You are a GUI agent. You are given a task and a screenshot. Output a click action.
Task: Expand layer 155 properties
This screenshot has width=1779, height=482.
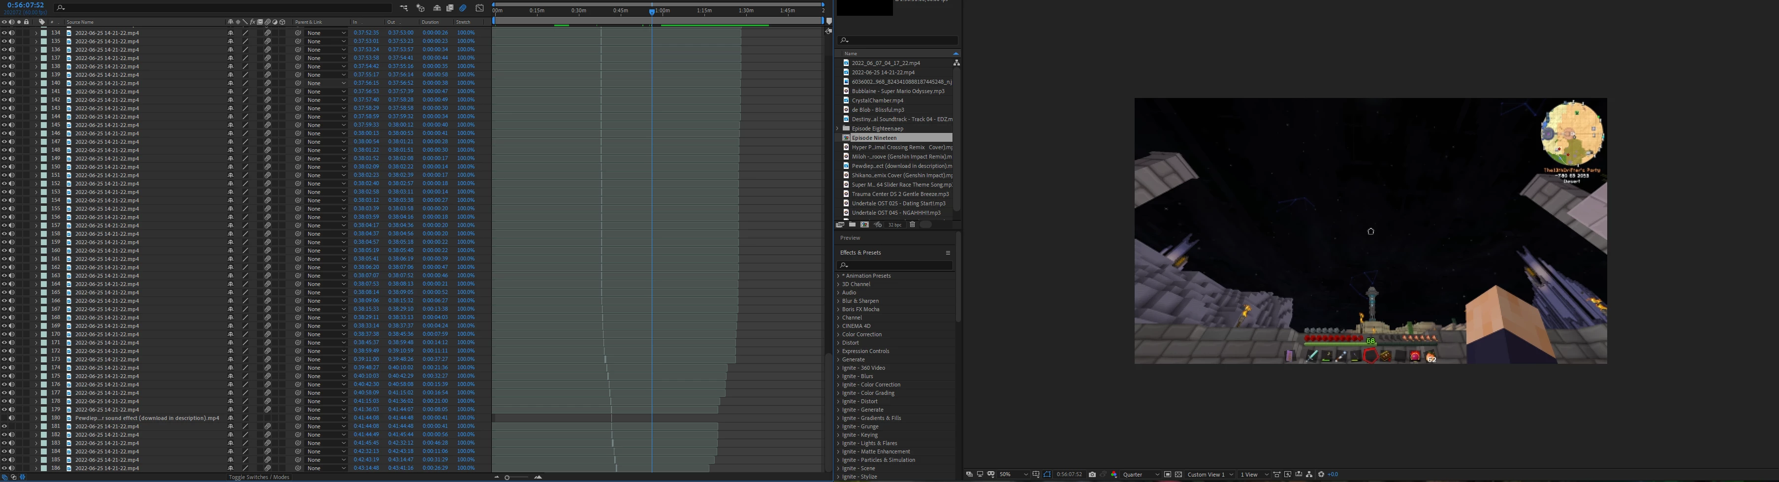[x=36, y=209]
